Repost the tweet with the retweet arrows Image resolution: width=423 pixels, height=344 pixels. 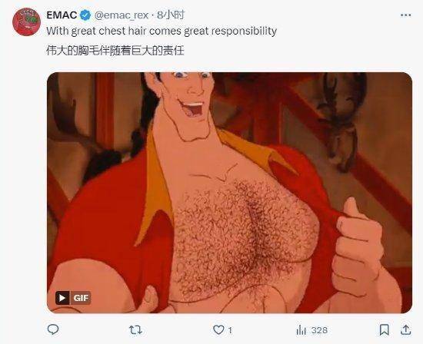coord(135,329)
